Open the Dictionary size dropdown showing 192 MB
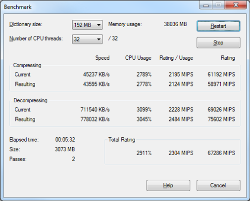 pyautogui.click(x=88, y=25)
